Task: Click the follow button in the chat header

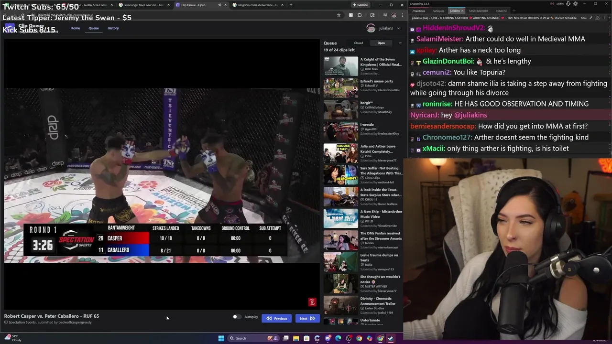Action: pyautogui.click(x=584, y=18)
